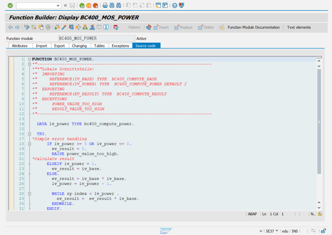Screen dimensions: 332x235
Task: Click the 'edu' status bar entry
Action: coord(285,231)
